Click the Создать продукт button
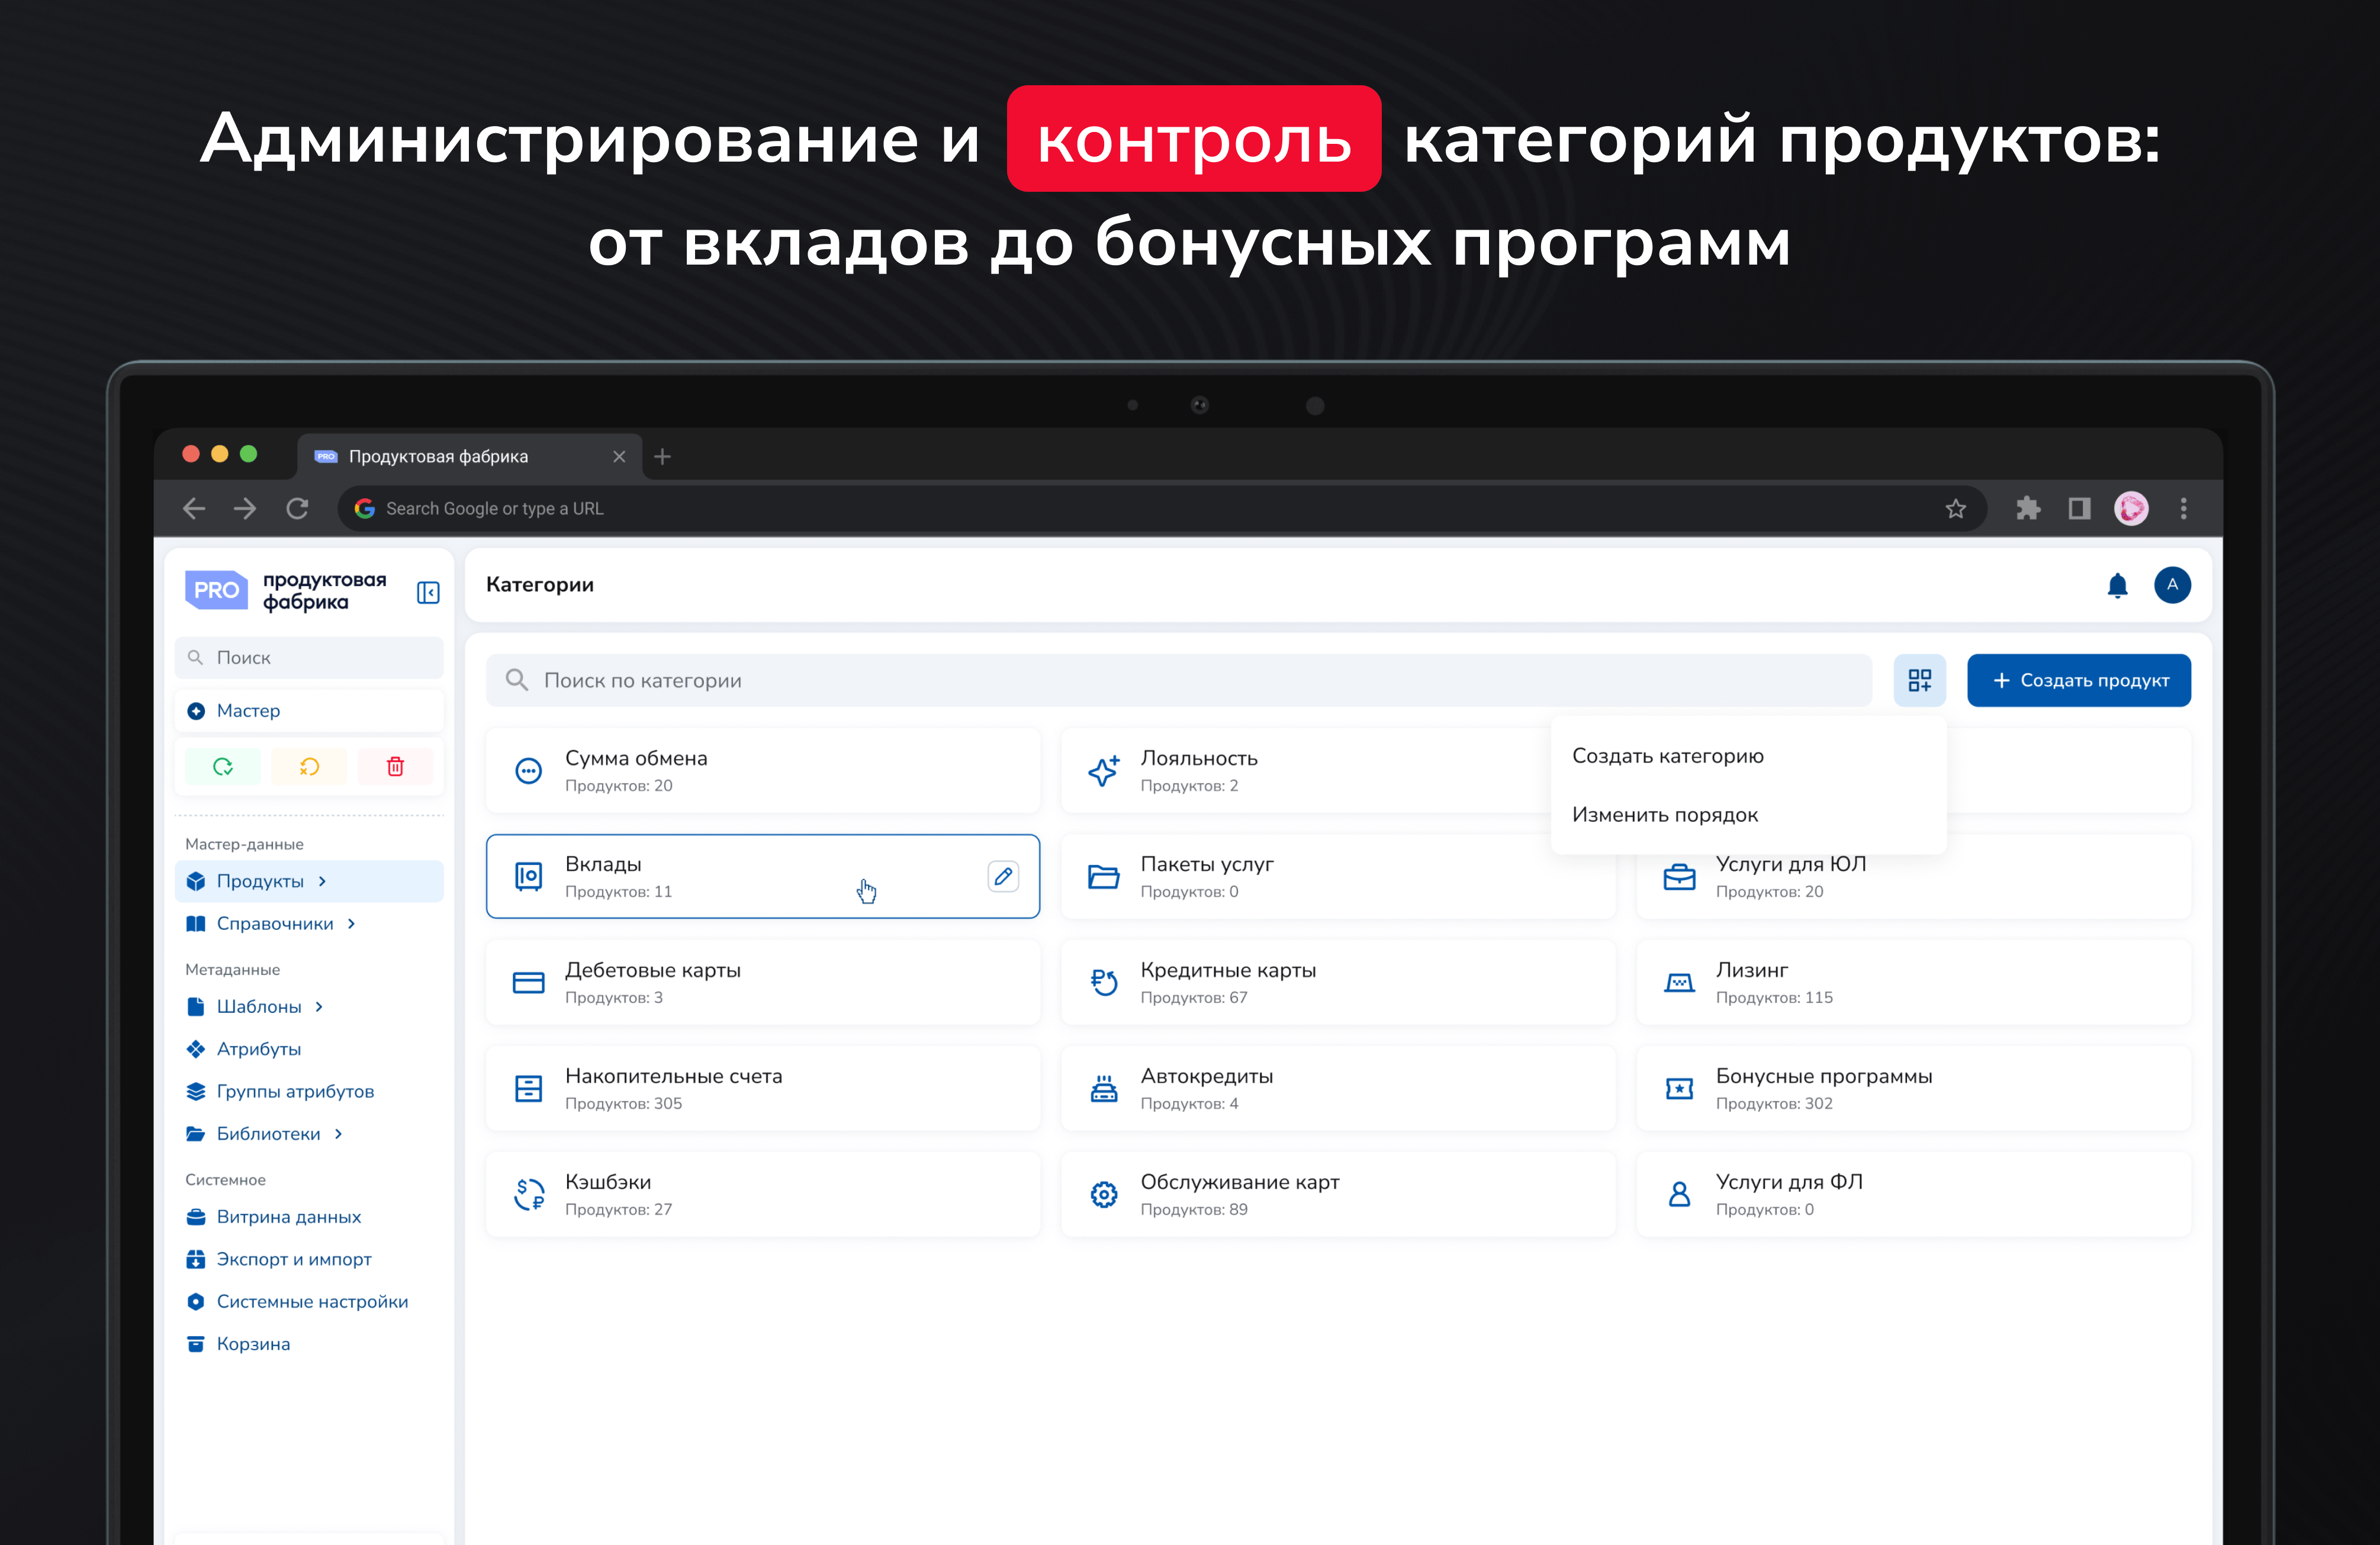The height and width of the screenshot is (1545, 2380). tap(2078, 680)
